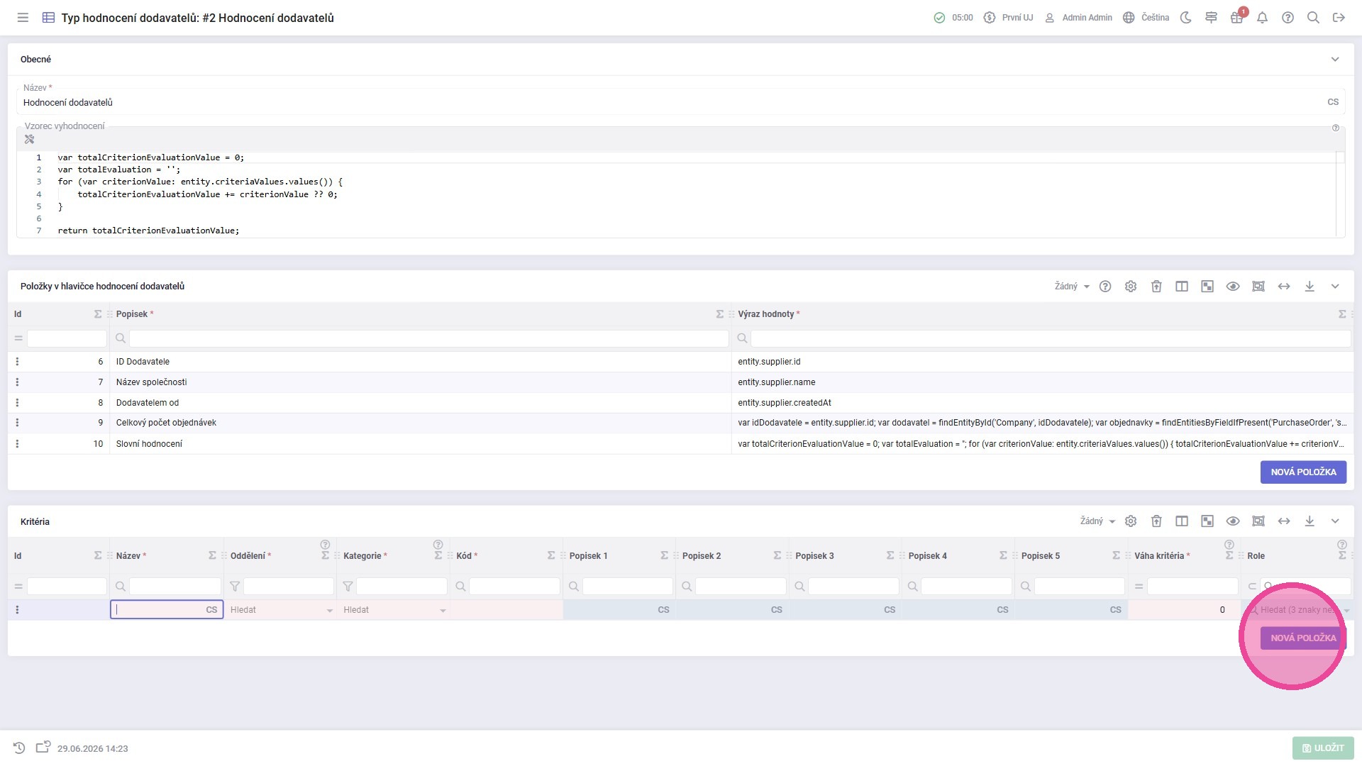
Task: Open in new window icon at bottom
Action: [43, 748]
